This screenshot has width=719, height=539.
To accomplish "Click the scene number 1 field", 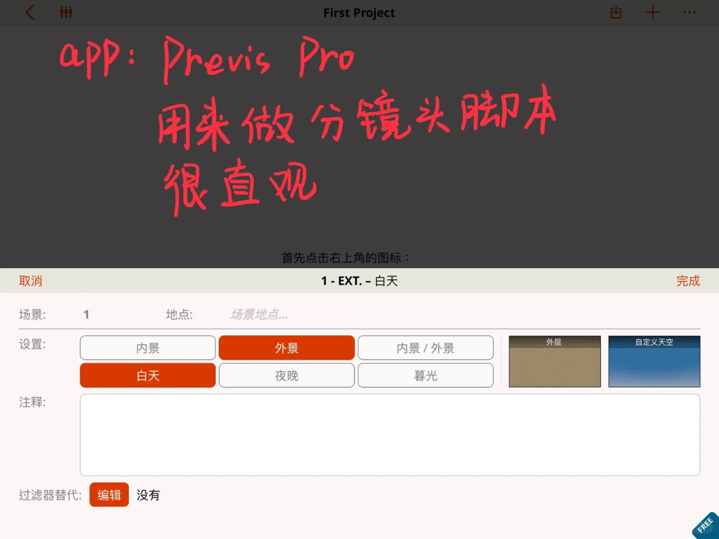I will (86, 314).
